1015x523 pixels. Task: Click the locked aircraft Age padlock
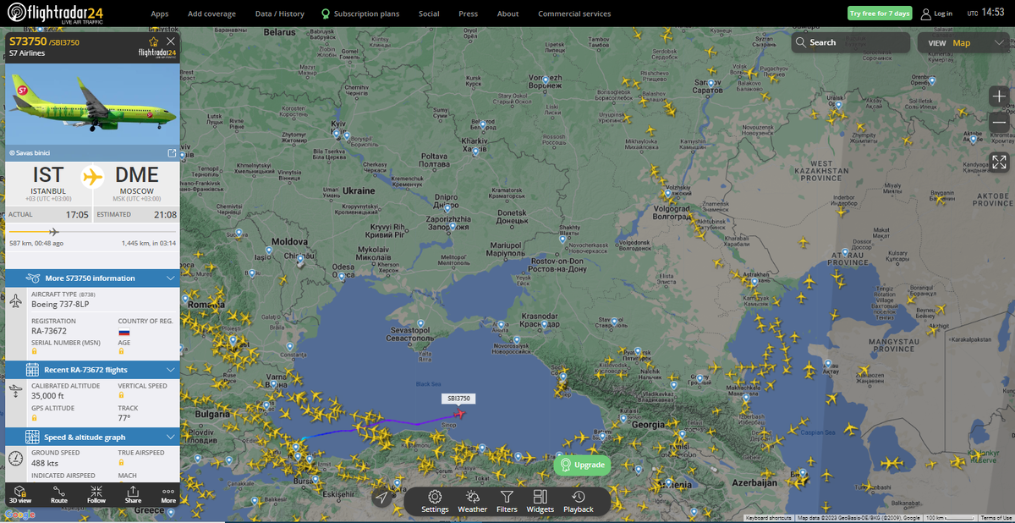[122, 351]
